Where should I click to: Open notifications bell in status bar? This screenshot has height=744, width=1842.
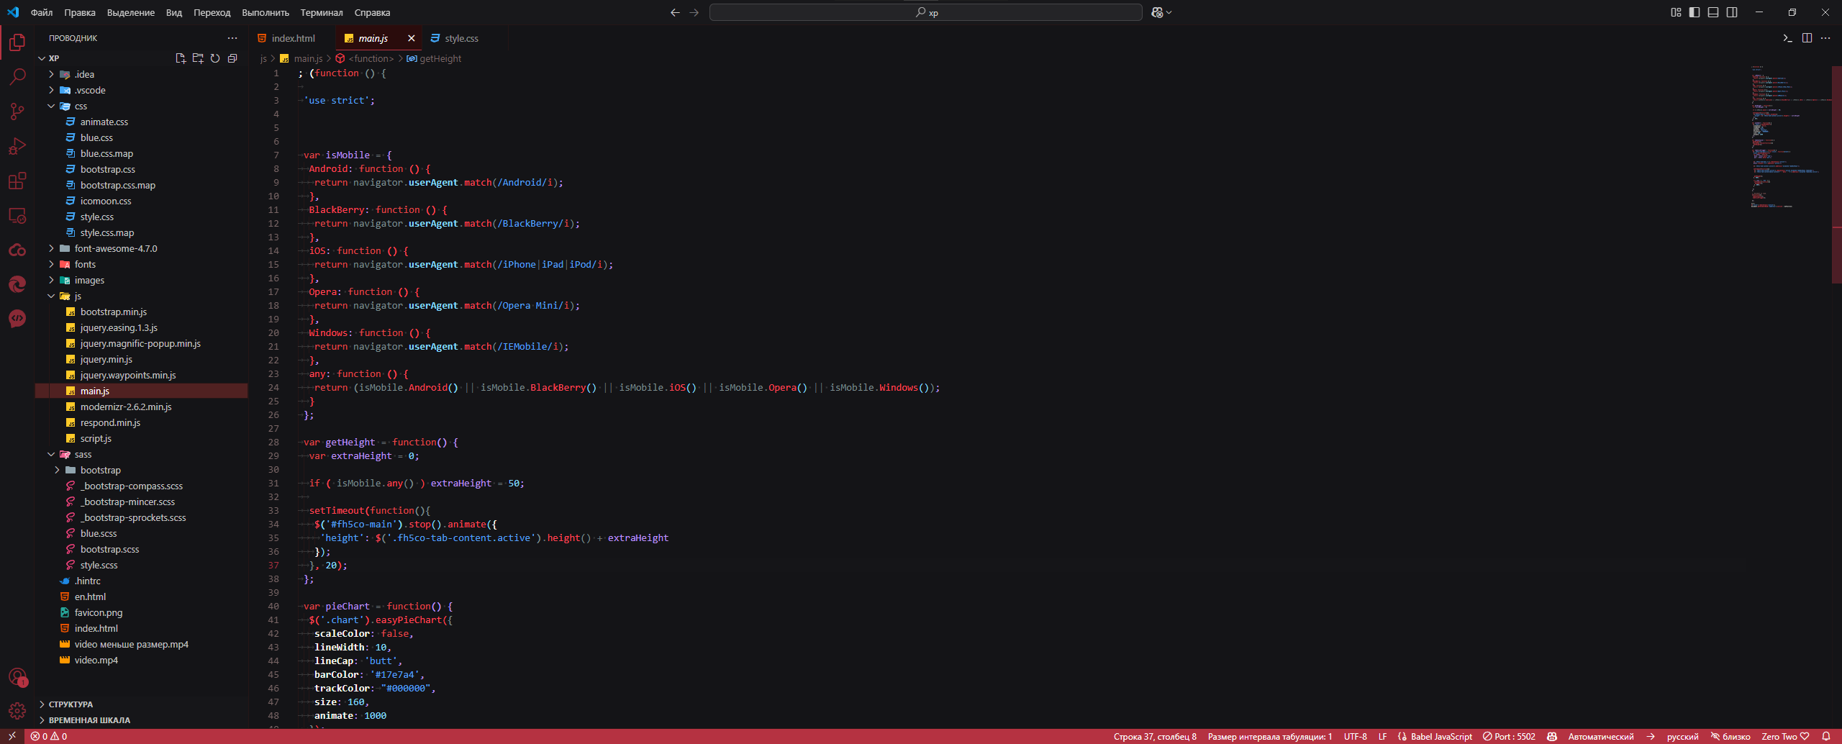pyautogui.click(x=1826, y=736)
